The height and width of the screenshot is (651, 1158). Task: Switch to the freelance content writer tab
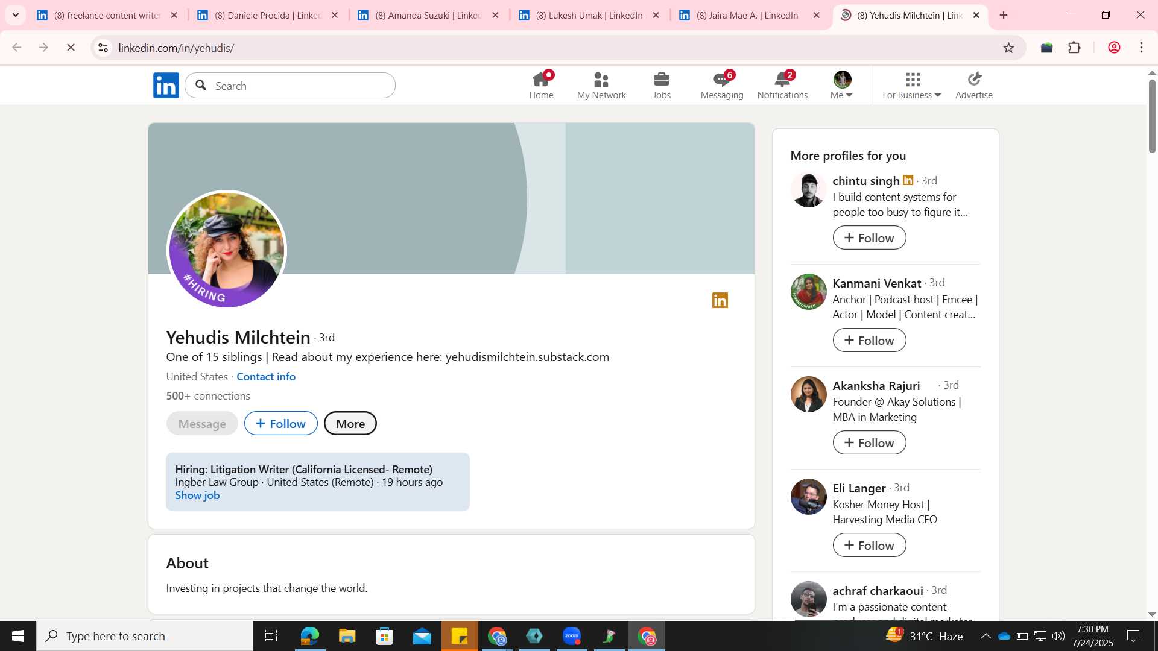107,15
